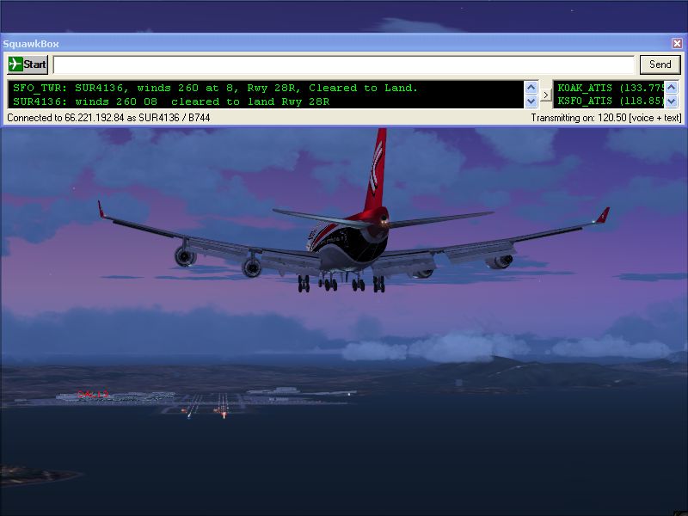
Task: Focus the SquawkBox message input field
Action: (343, 64)
